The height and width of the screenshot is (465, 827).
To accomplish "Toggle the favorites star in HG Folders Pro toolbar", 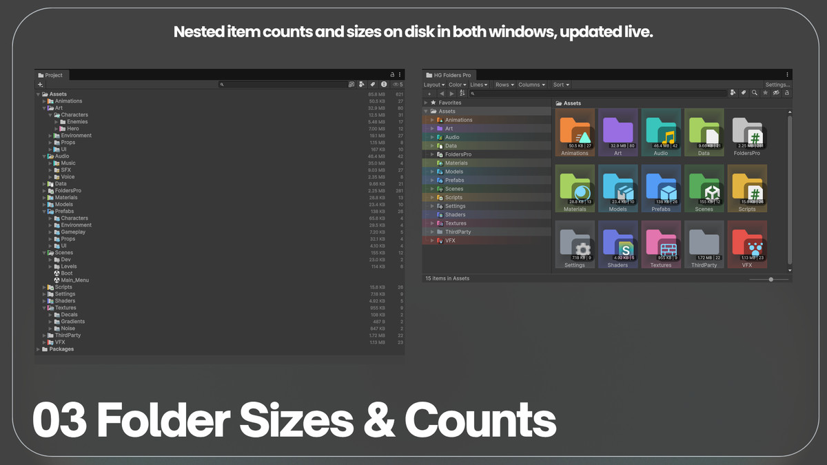I will pyautogui.click(x=765, y=93).
